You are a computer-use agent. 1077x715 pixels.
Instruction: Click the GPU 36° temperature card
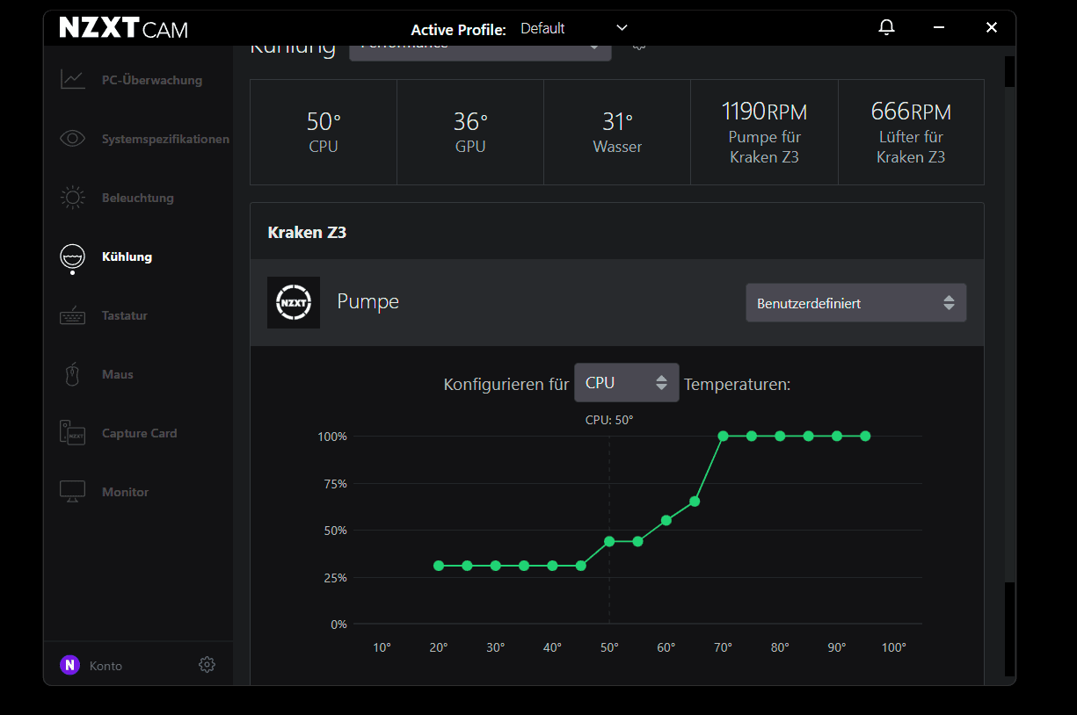coord(470,132)
